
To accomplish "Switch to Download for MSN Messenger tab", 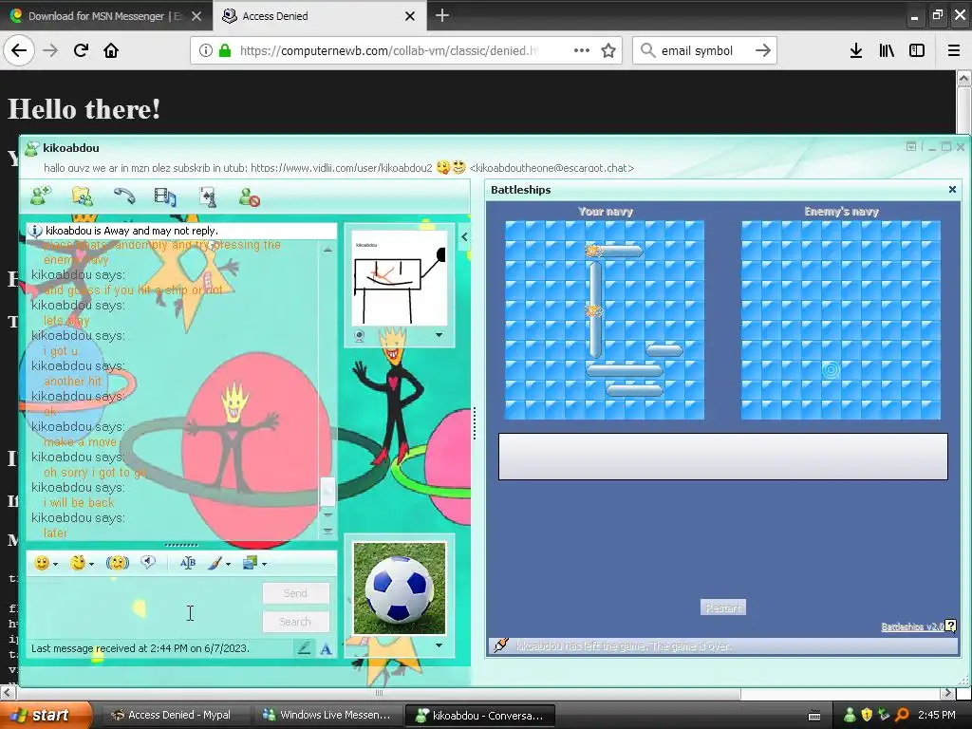I will [106, 16].
